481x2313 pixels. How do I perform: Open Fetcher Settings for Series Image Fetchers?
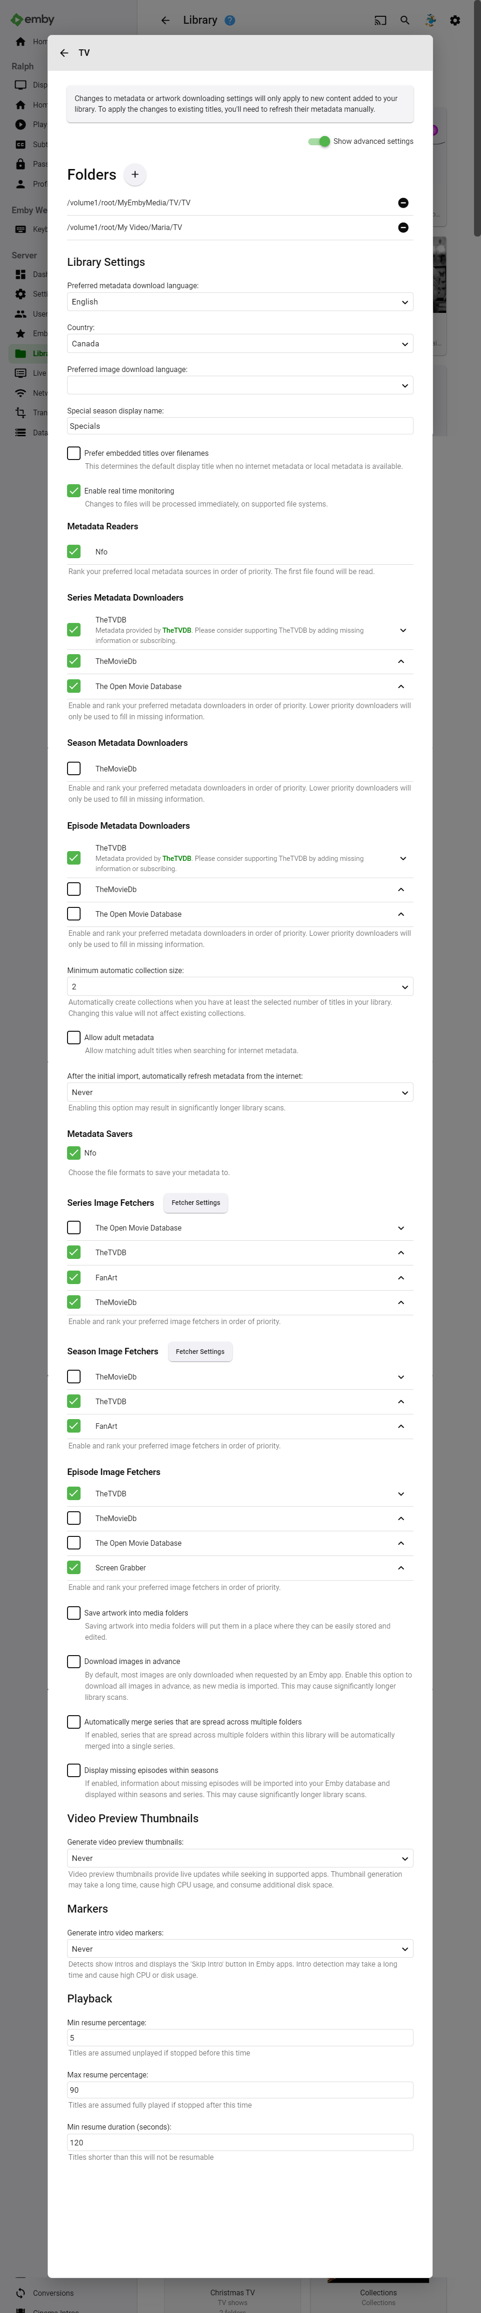[196, 1203]
